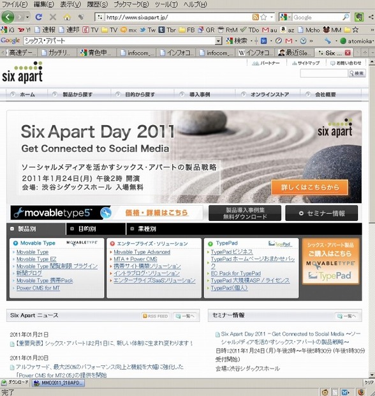Switch to the 青色申 browser tab

click(x=96, y=52)
